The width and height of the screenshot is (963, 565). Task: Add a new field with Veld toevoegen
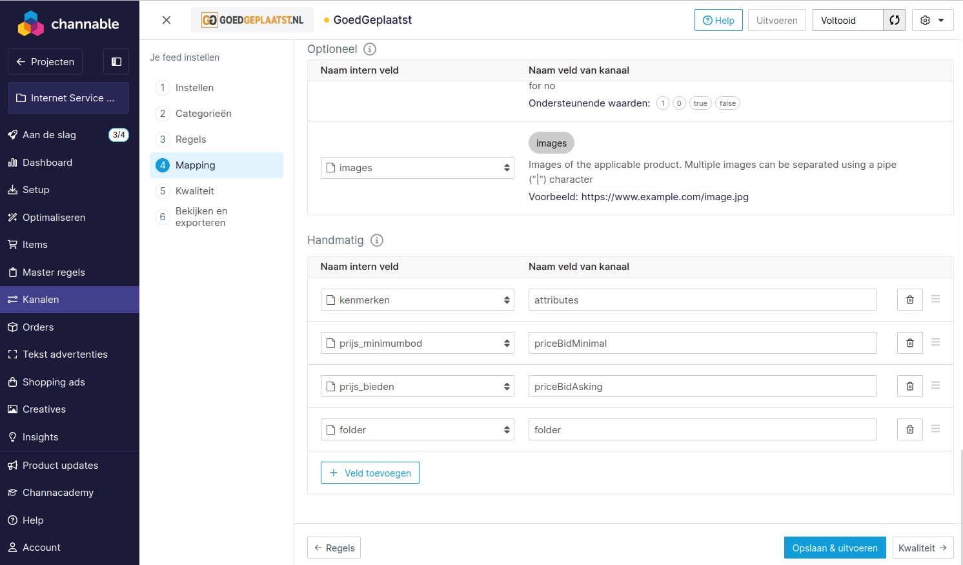[x=370, y=473]
